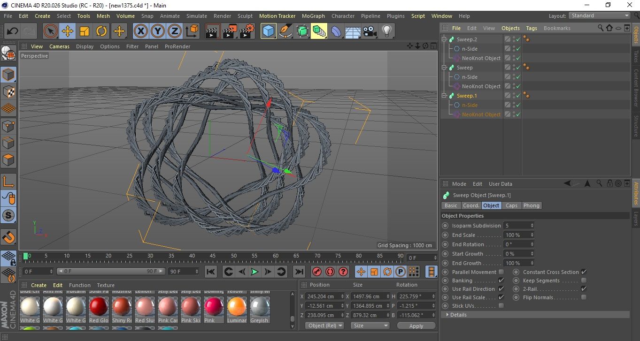Toggle the Z axis lock
The image size is (640, 341).
tap(174, 31)
